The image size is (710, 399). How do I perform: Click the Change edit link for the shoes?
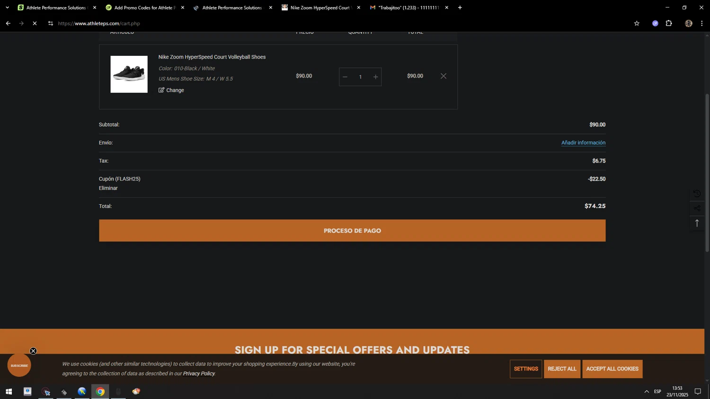(171, 90)
